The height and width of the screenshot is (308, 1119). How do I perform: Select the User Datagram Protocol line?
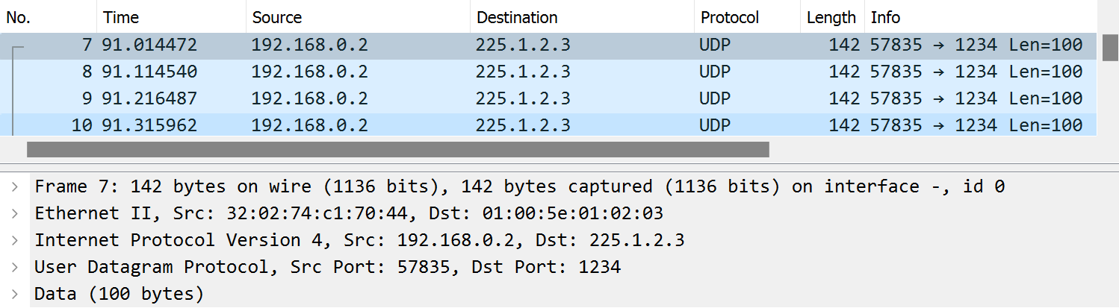click(x=327, y=267)
